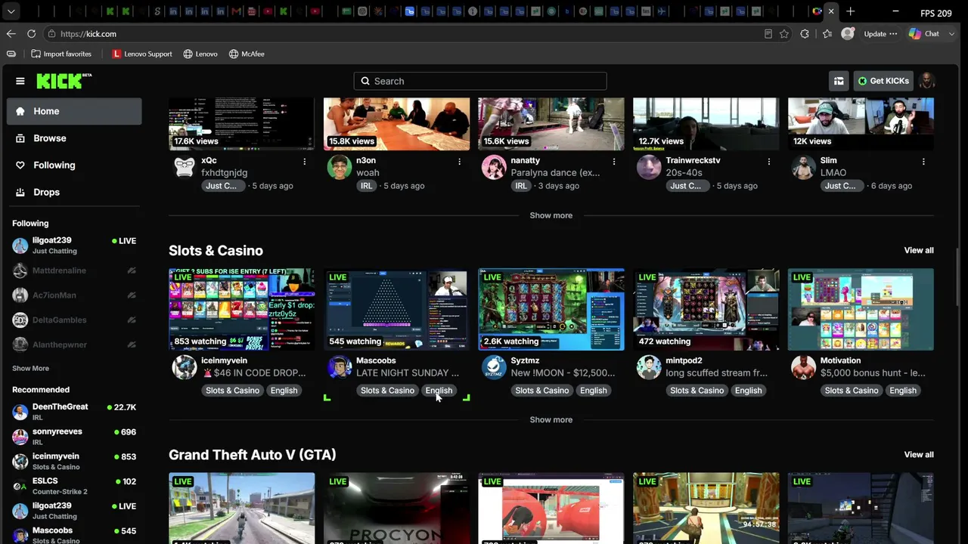The width and height of the screenshot is (968, 544).
Task: Open Drops in the sidebar
Action: click(x=75, y=192)
